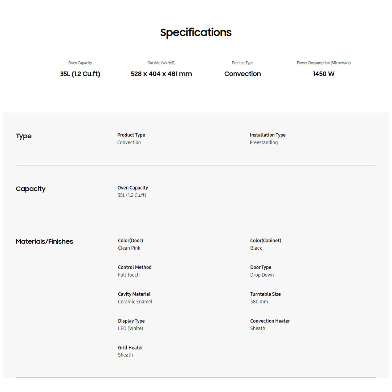
Task: Click the LED (White) display type value
Action: tap(130, 328)
